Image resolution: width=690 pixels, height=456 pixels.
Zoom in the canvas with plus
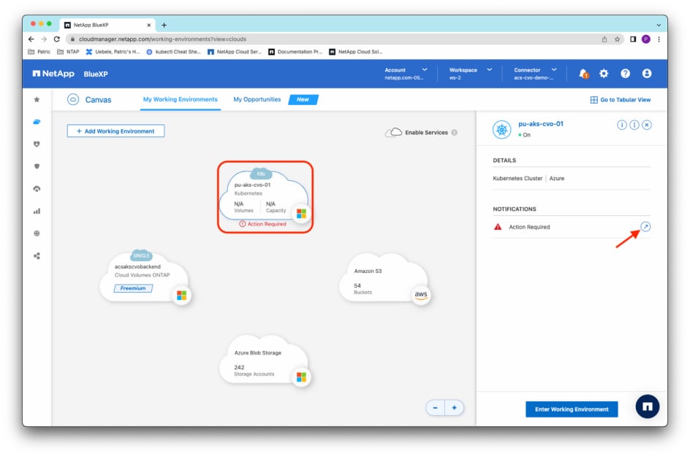pos(454,408)
